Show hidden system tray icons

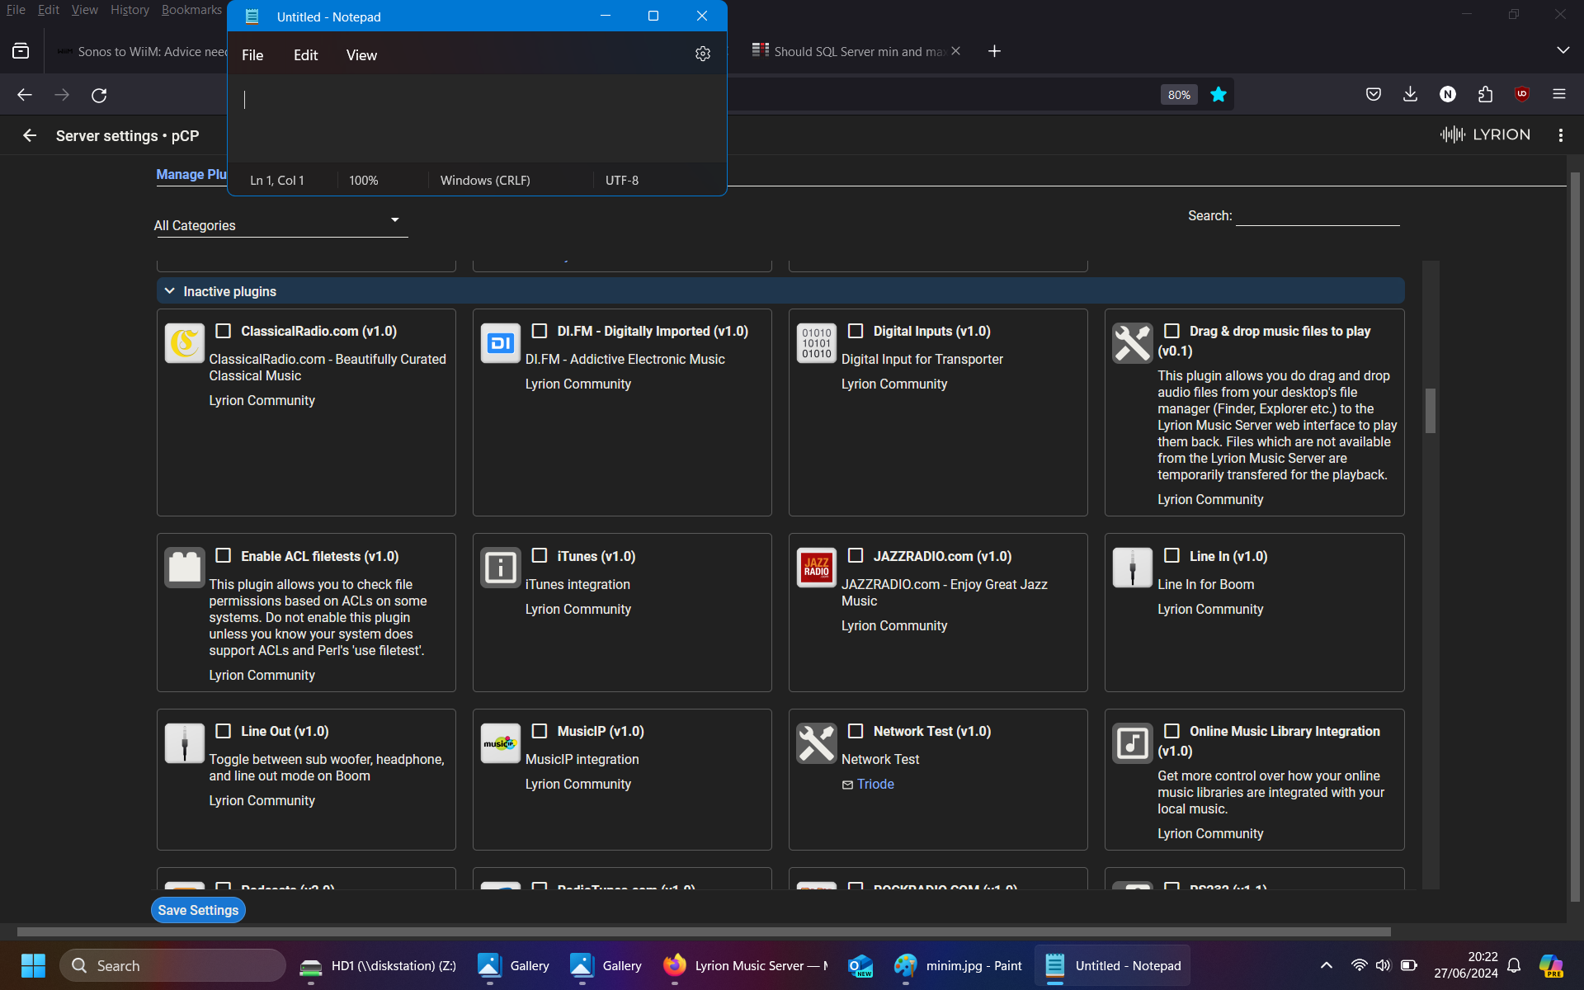point(1327,965)
